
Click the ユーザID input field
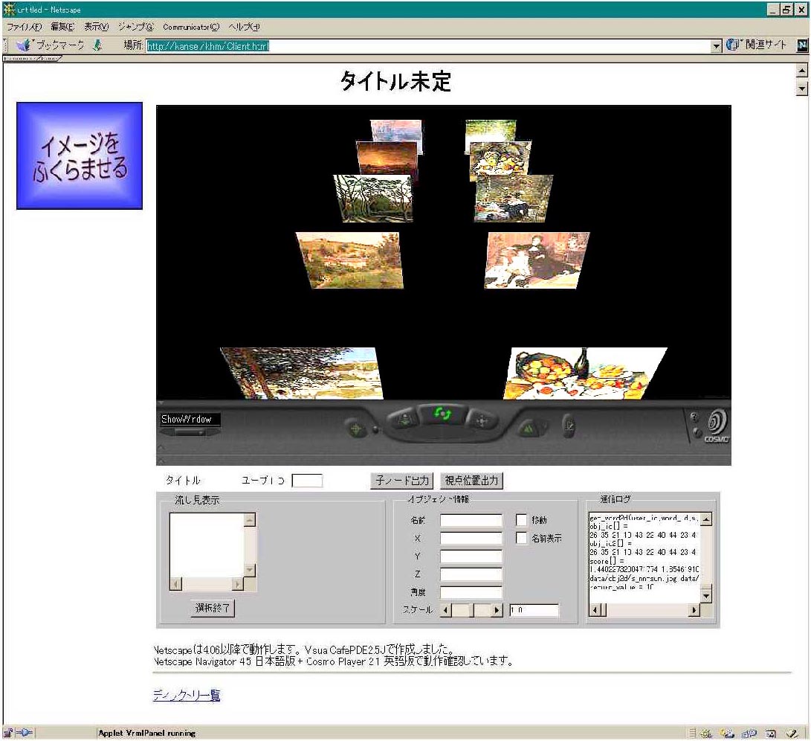[x=307, y=481]
